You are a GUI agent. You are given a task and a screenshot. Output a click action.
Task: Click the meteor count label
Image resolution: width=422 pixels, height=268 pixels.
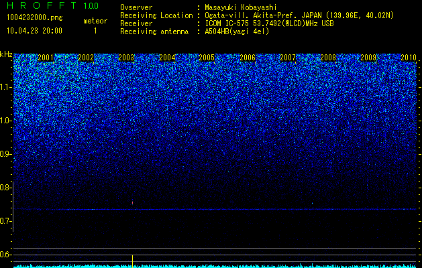point(95,21)
